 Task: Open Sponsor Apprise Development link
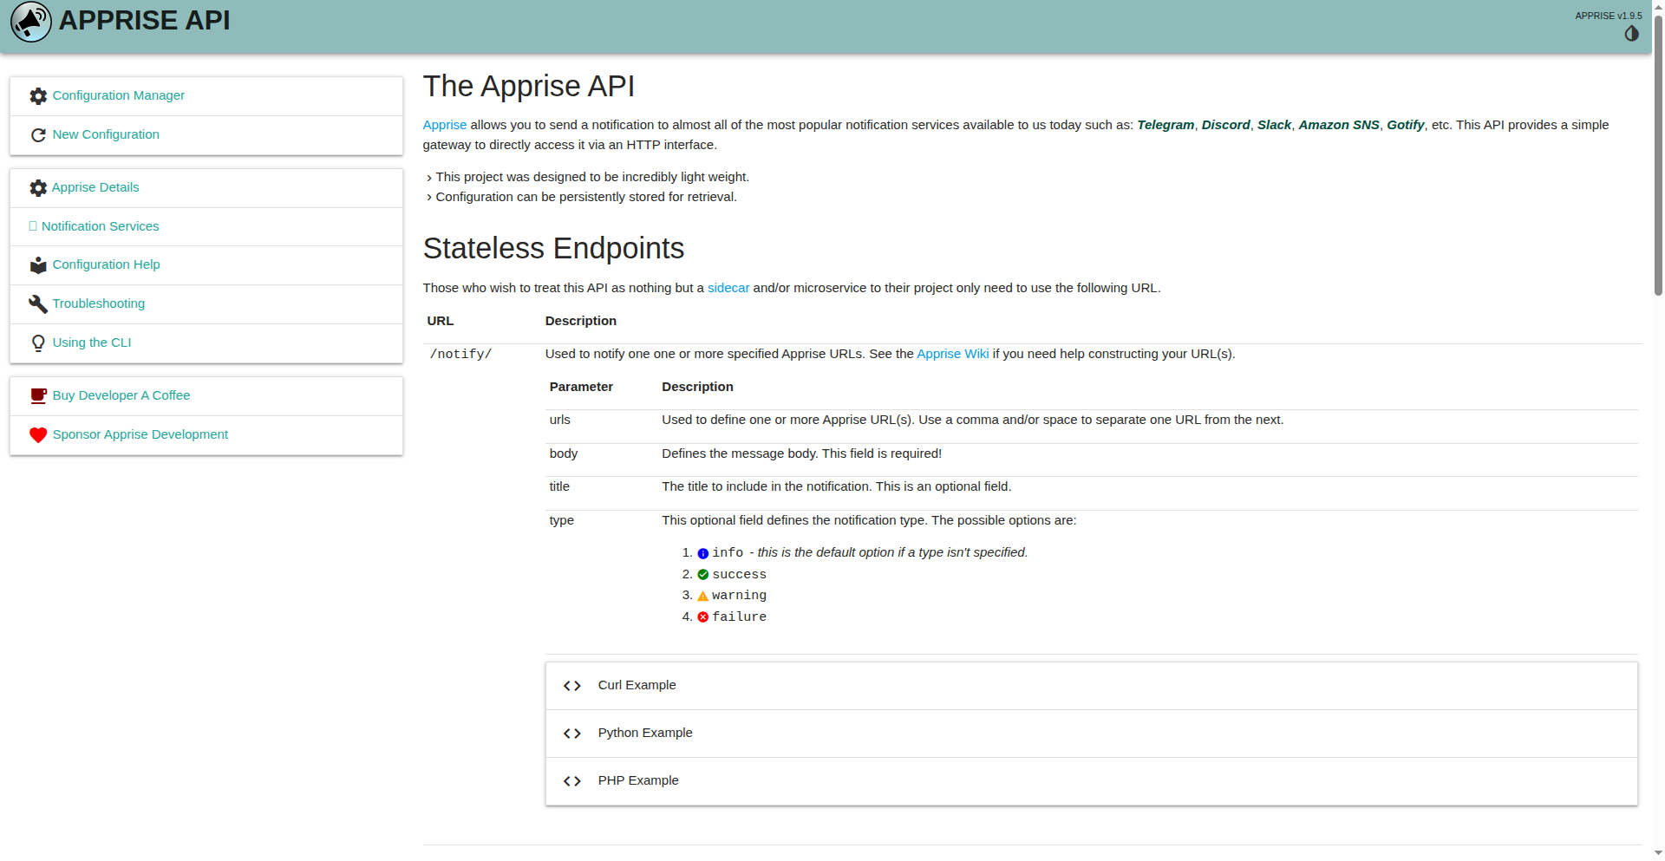[x=140, y=434]
